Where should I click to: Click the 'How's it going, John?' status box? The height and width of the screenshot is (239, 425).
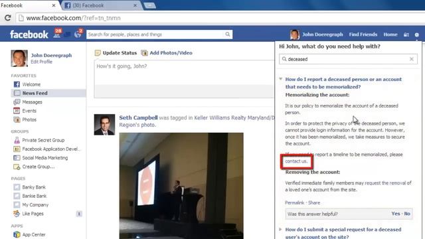tap(185, 72)
